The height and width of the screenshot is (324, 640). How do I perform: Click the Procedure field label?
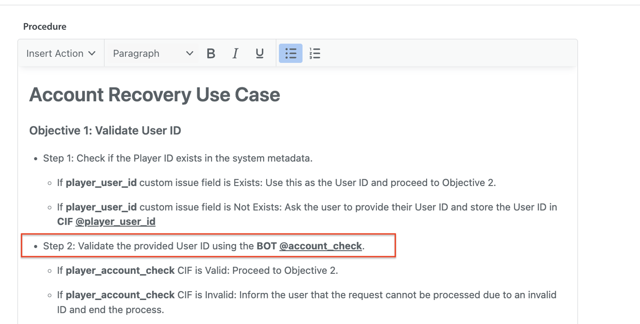pos(45,27)
